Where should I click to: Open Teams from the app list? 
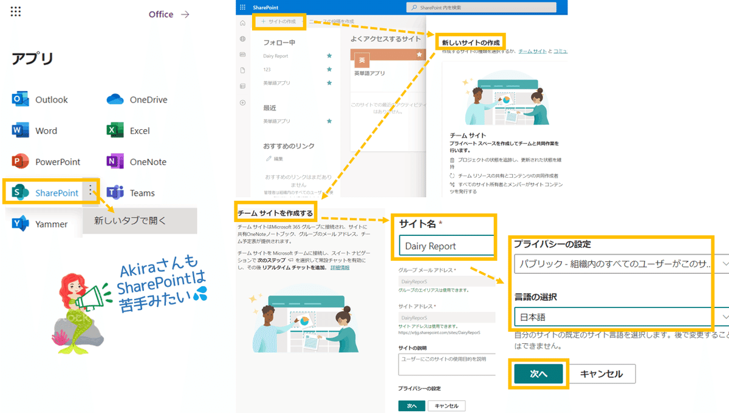coord(115,193)
